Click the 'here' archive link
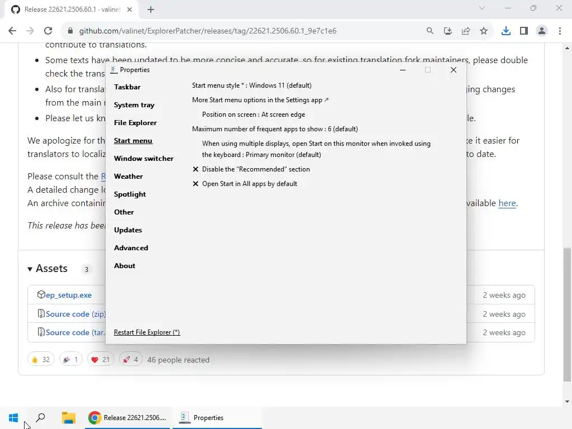The height and width of the screenshot is (429, 572). coord(507,203)
